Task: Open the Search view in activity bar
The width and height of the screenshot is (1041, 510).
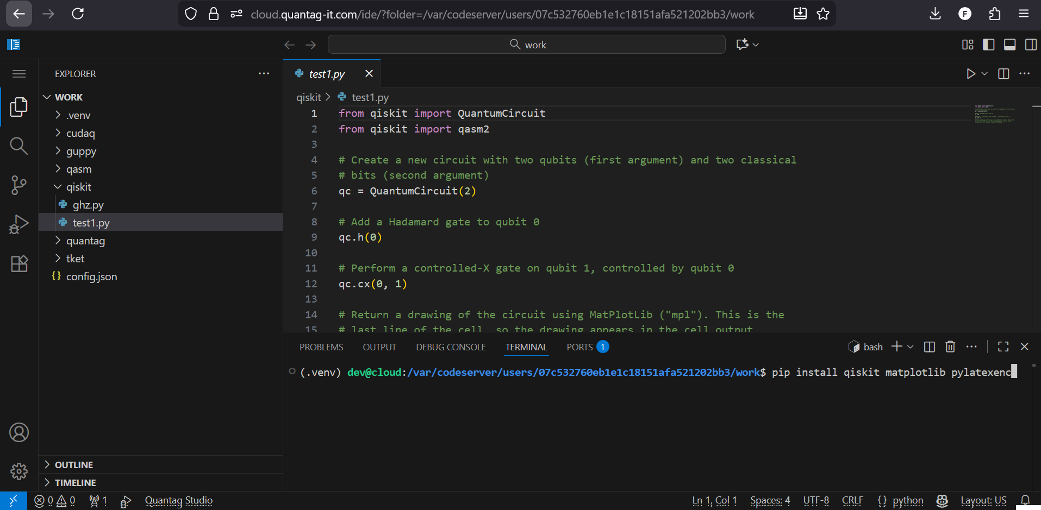Action: pos(18,146)
